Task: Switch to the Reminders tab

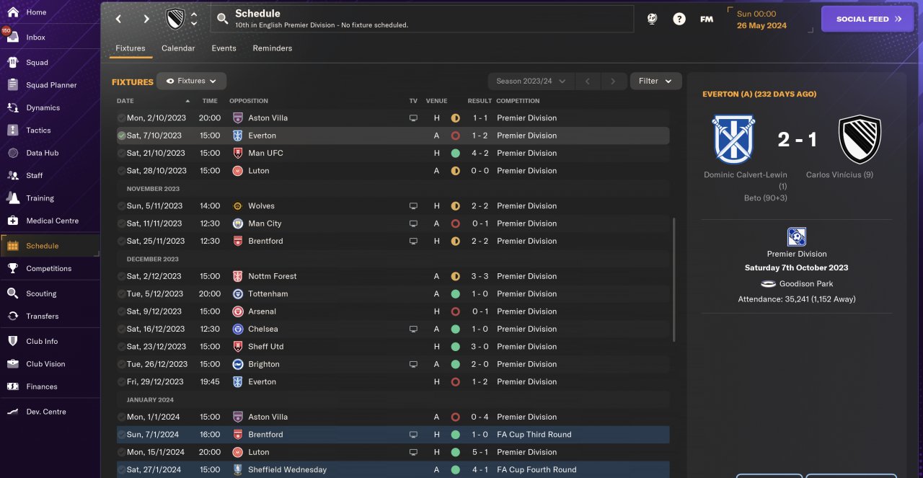Action: click(x=272, y=48)
